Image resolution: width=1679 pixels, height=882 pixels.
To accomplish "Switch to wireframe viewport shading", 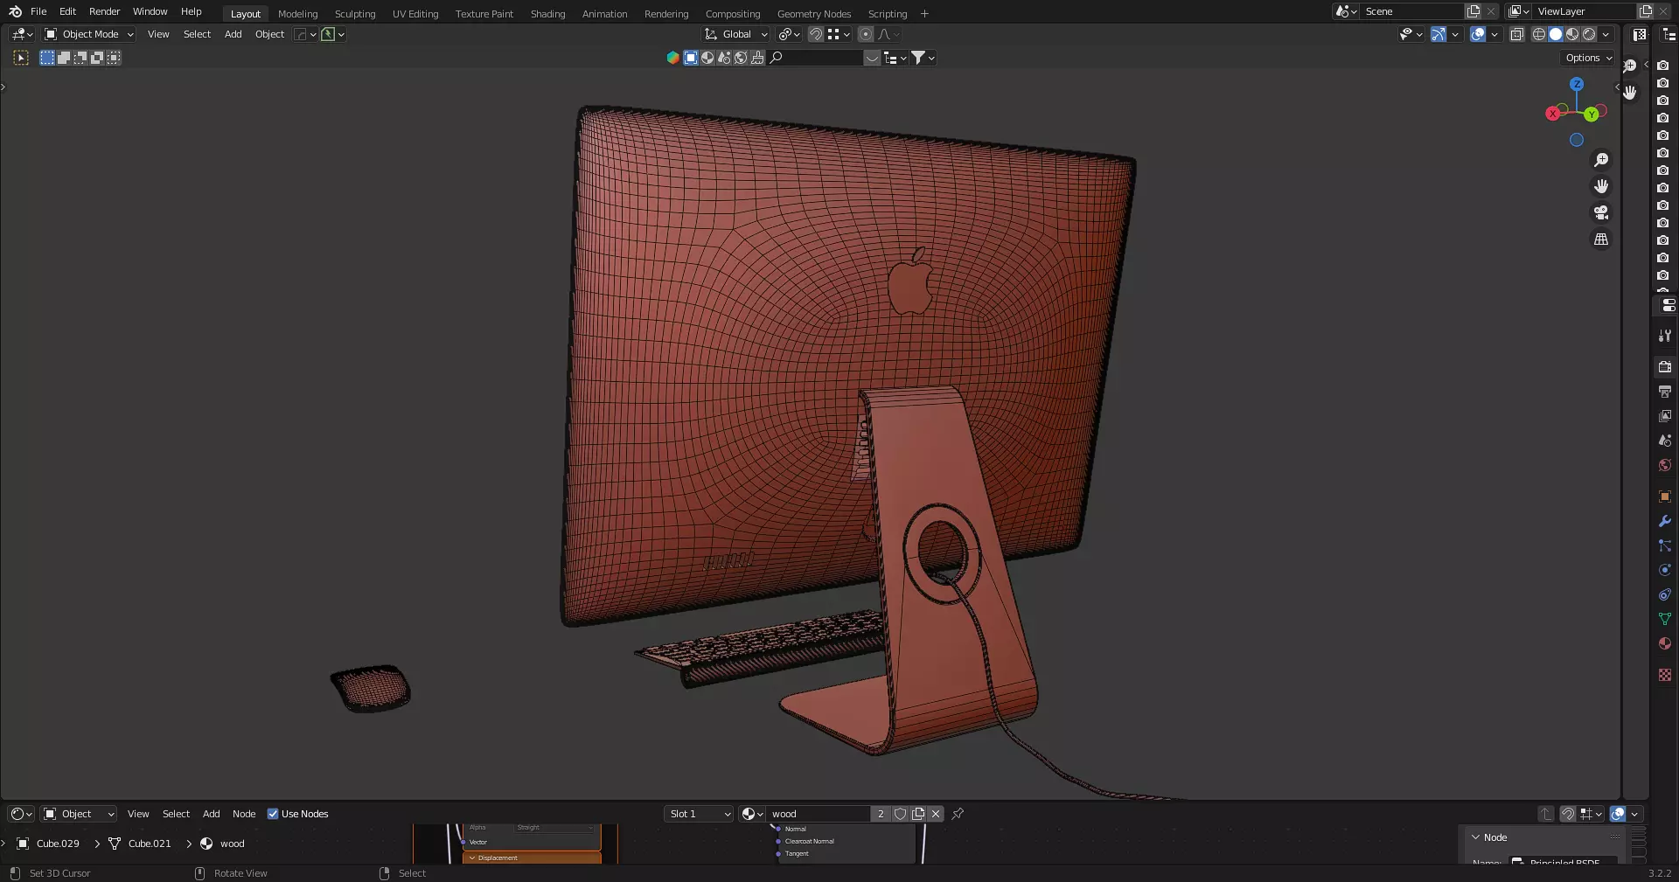I will click(x=1539, y=34).
